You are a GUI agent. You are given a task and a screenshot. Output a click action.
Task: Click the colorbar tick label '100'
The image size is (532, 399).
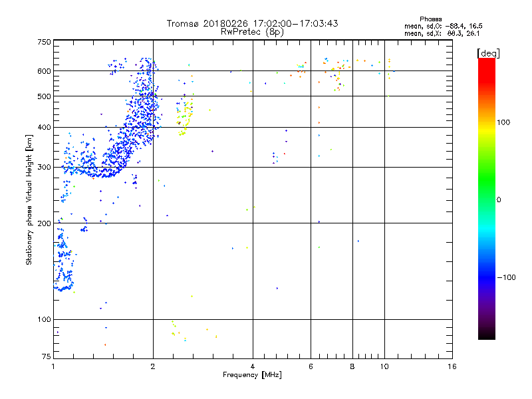click(x=503, y=122)
